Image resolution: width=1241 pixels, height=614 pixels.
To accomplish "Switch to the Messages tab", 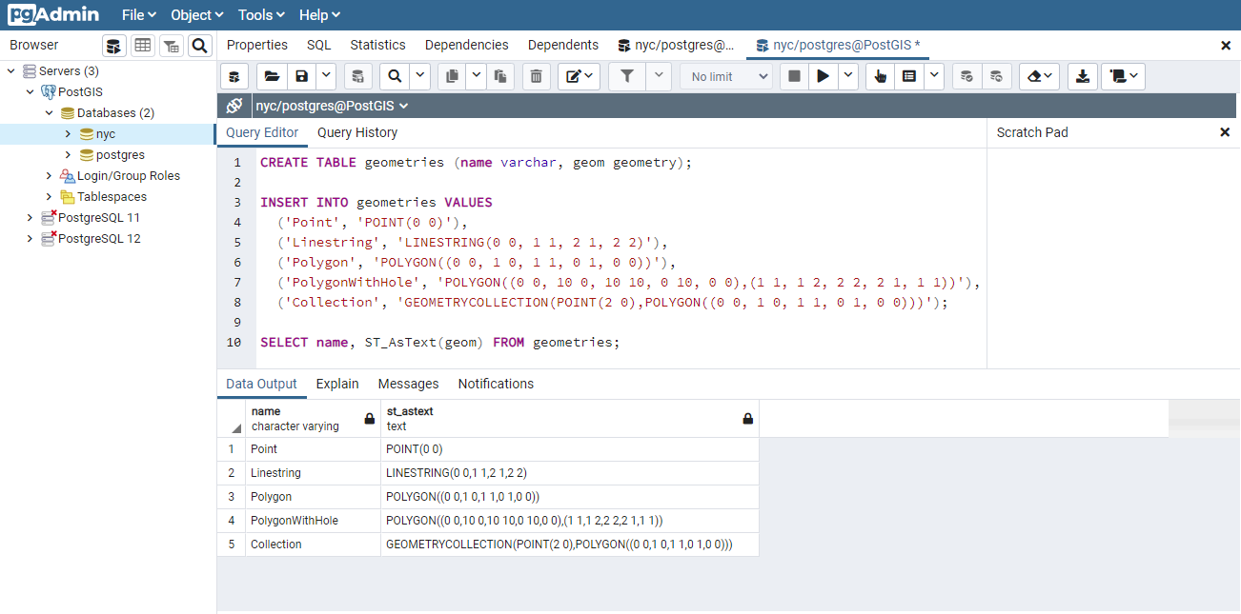I will tap(408, 385).
